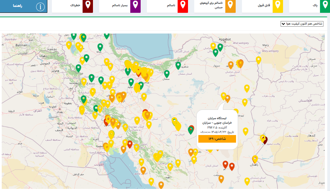
Task: Select the orange marker east of سبزوار
Action: [x=231, y=65]
